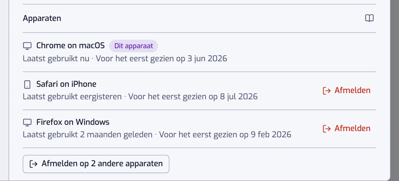Sign out Firefox on Windows via Afmelden
The image size is (399, 181).
pyautogui.click(x=346, y=129)
